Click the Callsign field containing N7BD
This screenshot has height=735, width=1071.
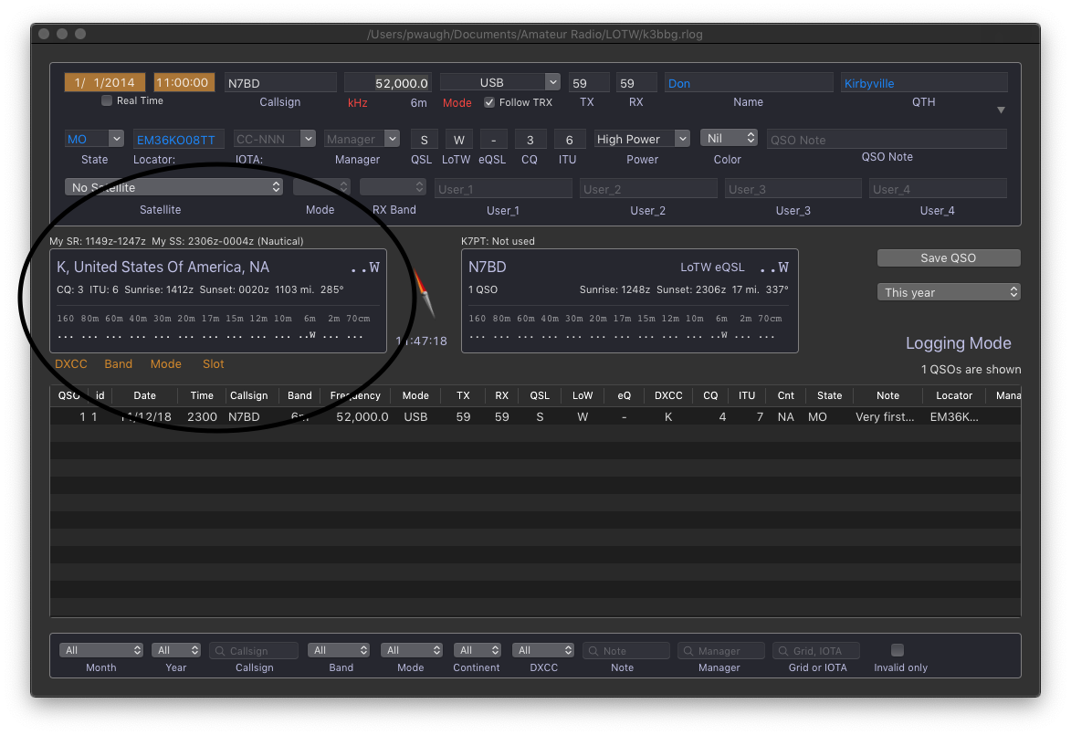click(x=280, y=83)
